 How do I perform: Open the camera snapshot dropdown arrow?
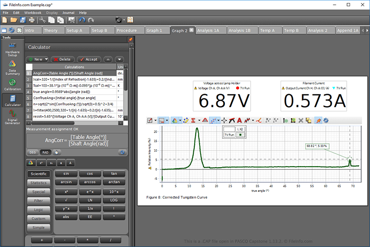(x=124, y=20)
